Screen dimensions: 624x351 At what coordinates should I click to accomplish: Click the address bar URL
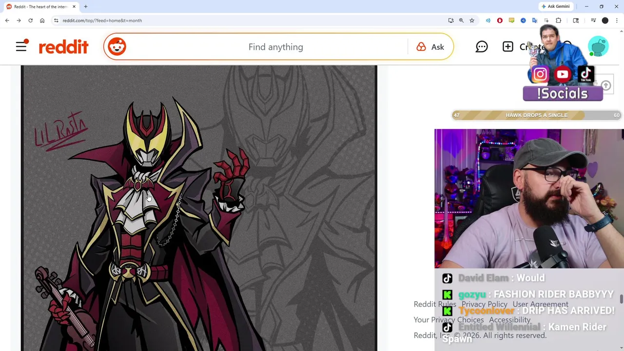102,20
